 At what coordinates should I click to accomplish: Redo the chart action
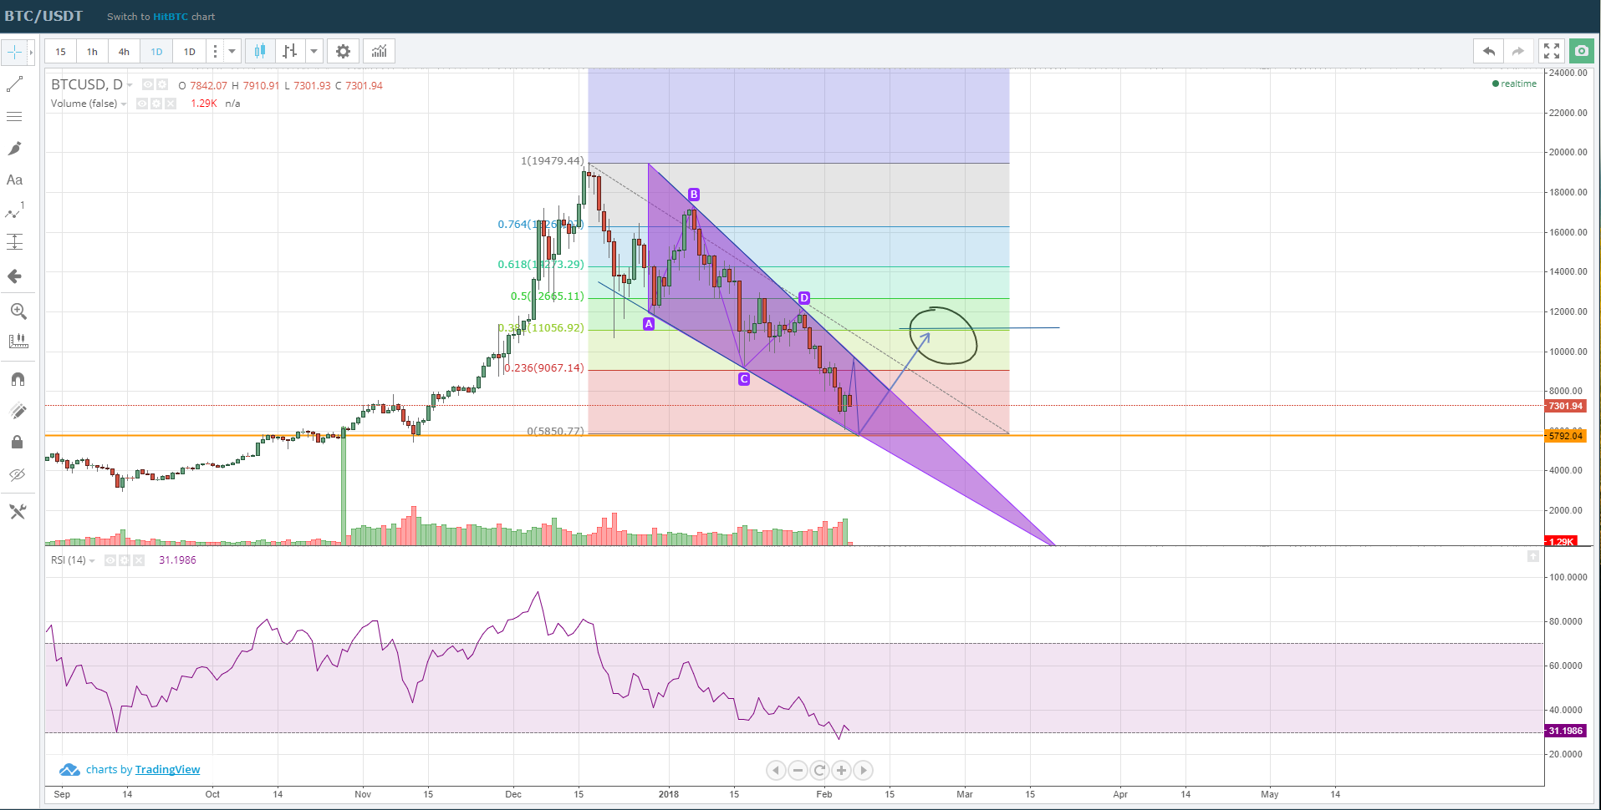tap(1518, 52)
